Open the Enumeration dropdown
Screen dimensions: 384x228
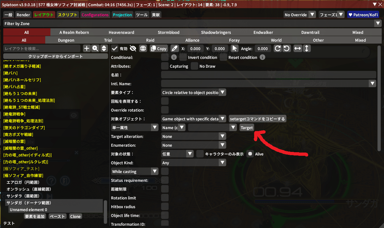pos(194,145)
